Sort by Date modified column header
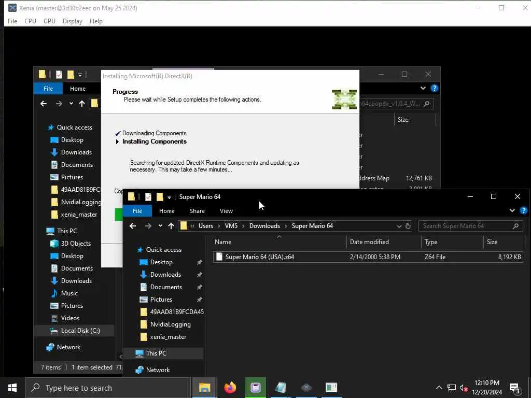This screenshot has height=398, width=531. coord(369,242)
